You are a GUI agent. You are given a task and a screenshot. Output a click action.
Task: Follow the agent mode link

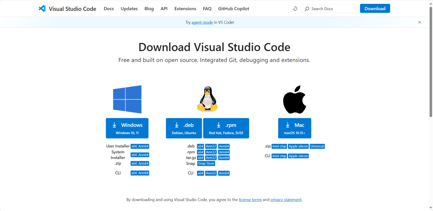(x=202, y=22)
